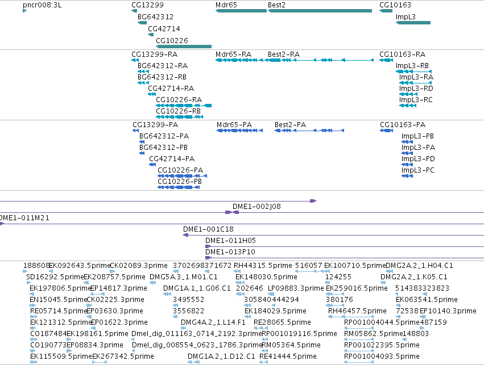Click the RM05862.5prime label
This screenshot has height=365, width=484.
[374, 334]
